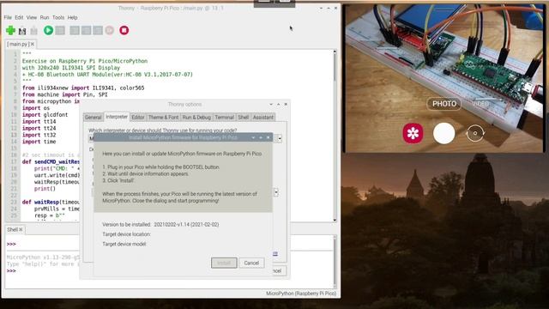549x309 pixels.
Task: Select PHOTO mode in camera view
Action: click(x=444, y=104)
